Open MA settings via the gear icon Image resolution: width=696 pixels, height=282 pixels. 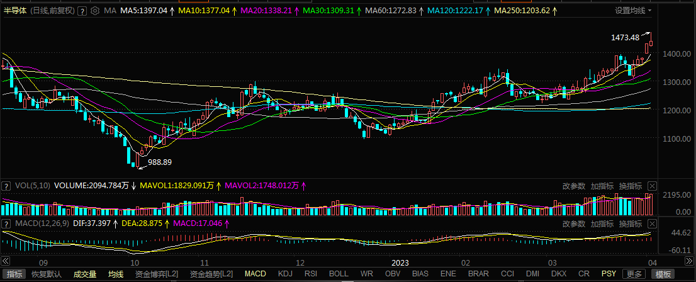pyautogui.click(x=94, y=11)
